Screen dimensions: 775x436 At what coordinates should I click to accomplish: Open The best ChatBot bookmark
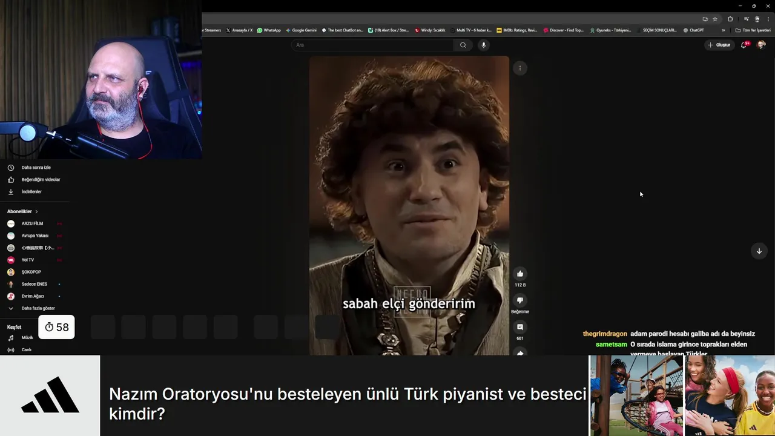(343, 30)
